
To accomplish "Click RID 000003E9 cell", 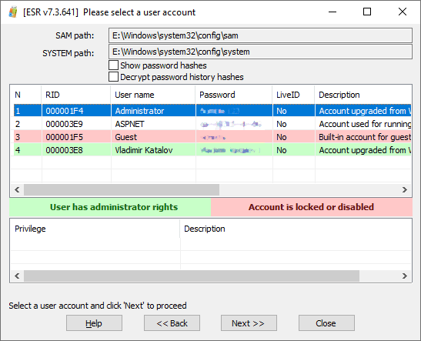I will point(64,124).
